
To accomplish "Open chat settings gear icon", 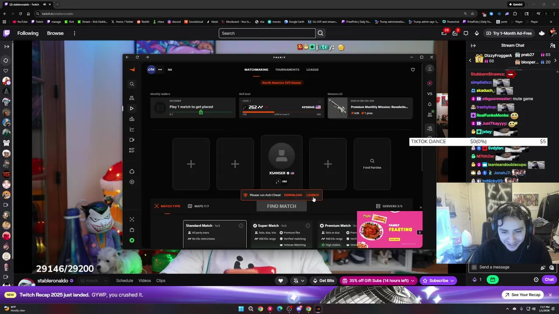I will pyautogui.click(x=536, y=280).
